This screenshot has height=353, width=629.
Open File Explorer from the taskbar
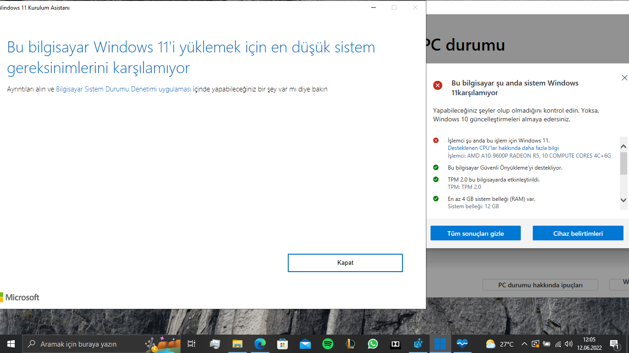click(237, 344)
